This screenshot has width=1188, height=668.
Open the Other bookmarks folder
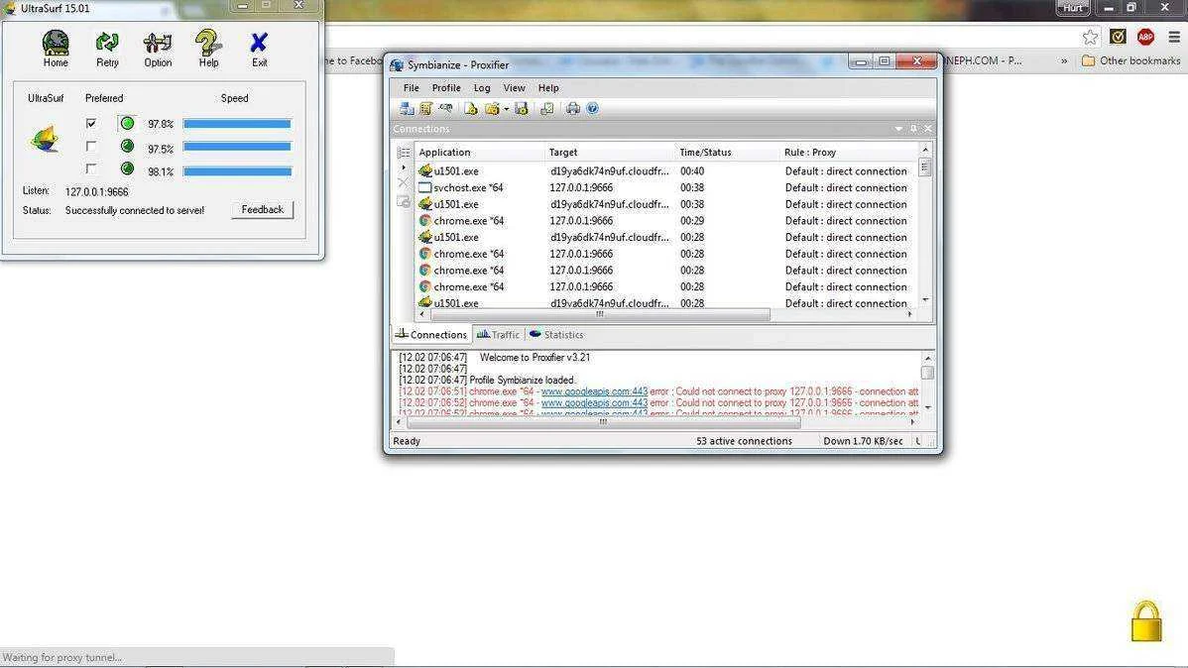click(x=1130, y=60)
